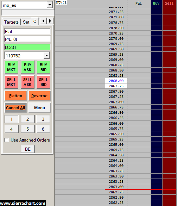
Task: Set order quantity to 6
Action: point(43,129)
